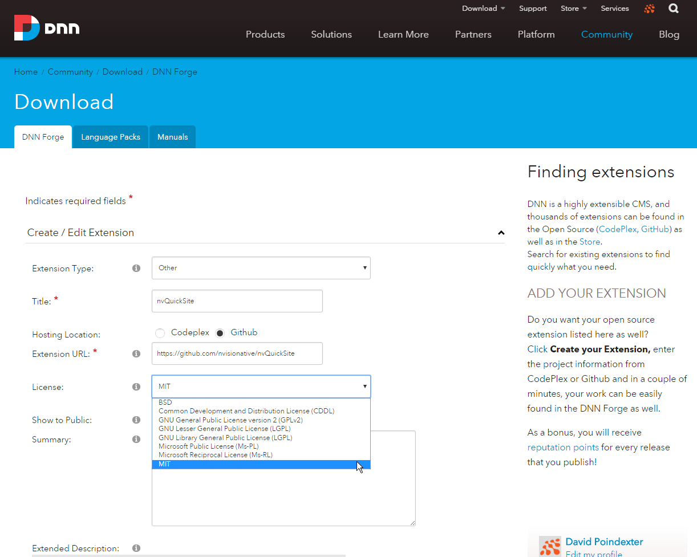This screenshot has width=697, height=557.
Task: Open the Download menu in top bar
Action: click(483, 9)
